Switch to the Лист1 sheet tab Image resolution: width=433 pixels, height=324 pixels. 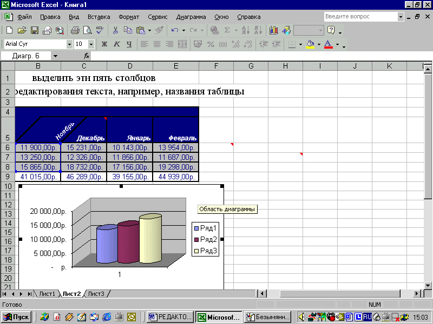coord(47,294)
